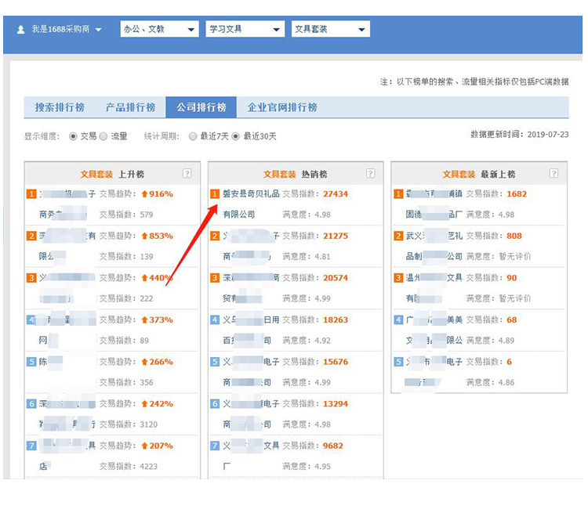Switch to 搜索排行榜 tab
Screen dimensions: 588x509
(60, 107)
